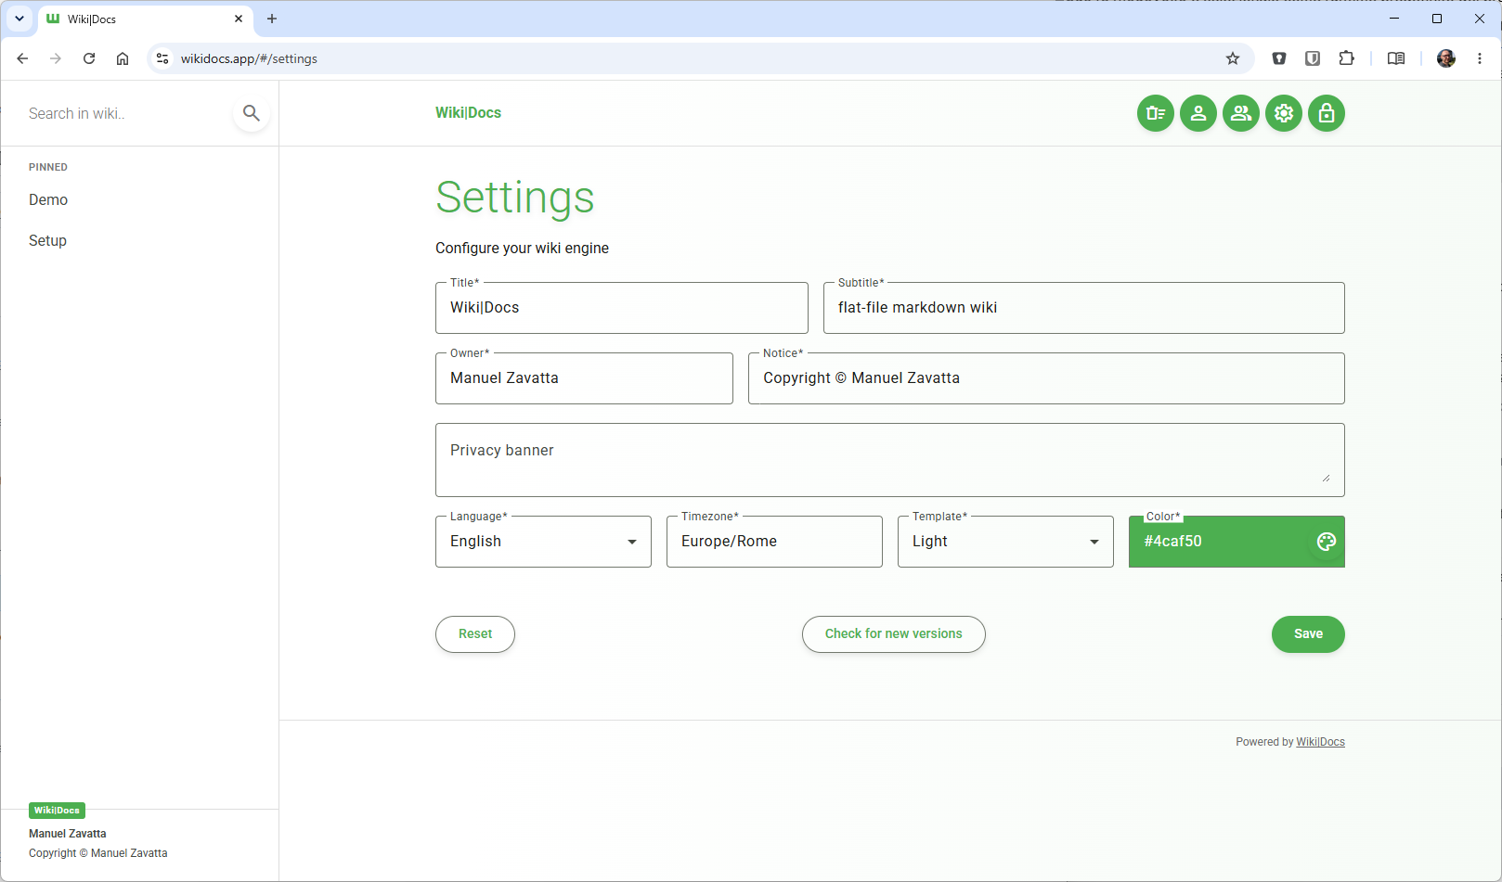Click the single user profile icon
The height and width of the screenshot is (882, 1502).
(1198, 113)
